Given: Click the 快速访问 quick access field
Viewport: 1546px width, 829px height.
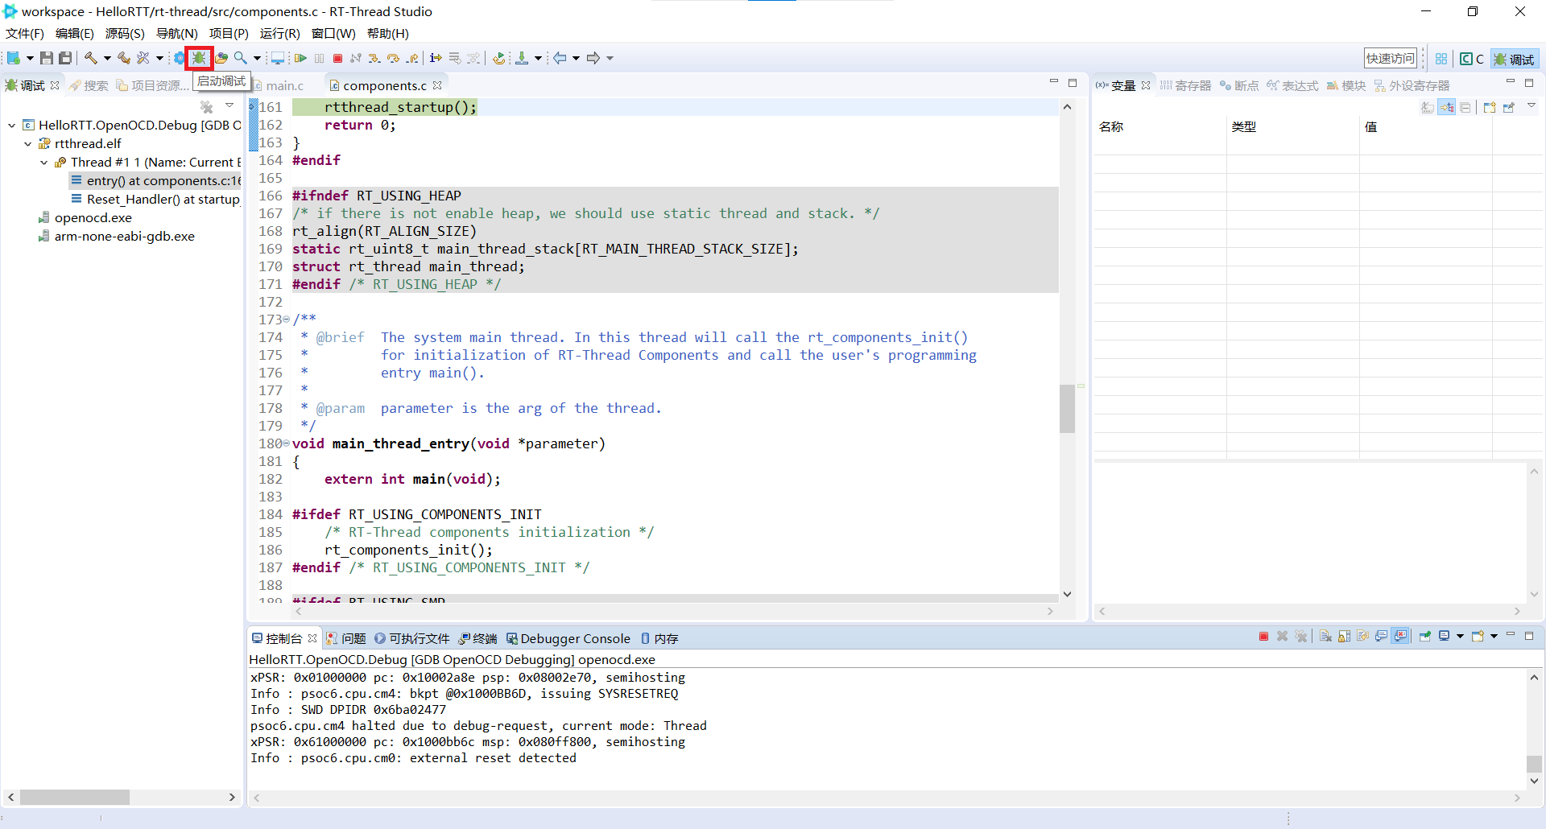Looking at the screenshot, I should [1390, 58].
